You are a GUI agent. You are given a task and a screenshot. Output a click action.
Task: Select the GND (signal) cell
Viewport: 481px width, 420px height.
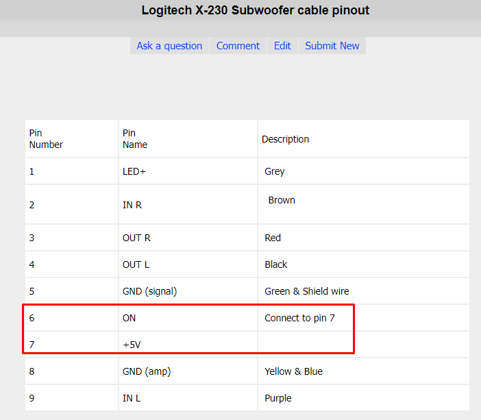188,291
